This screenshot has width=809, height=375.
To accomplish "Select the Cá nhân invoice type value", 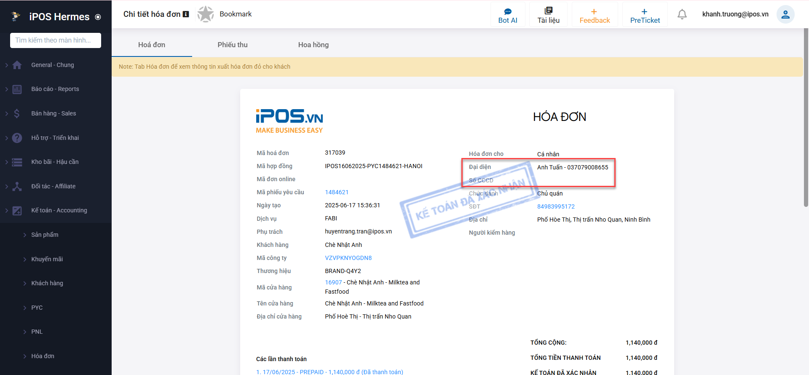I will [x=548, y=154].
